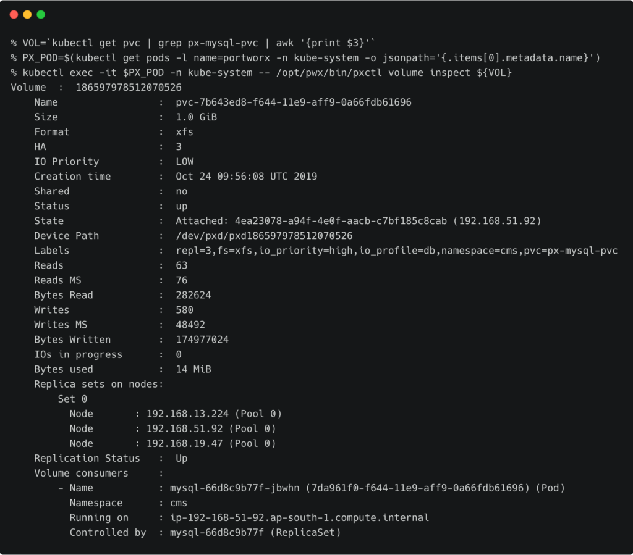Click the volume ID 186597978512070526

point(129,88)
